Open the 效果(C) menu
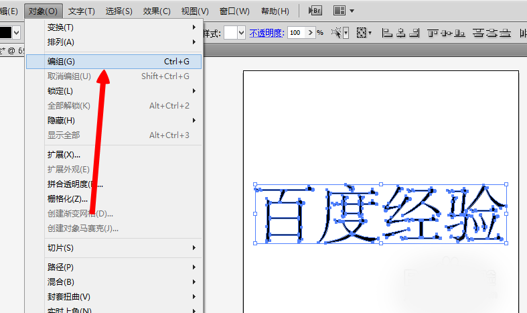This screenshot has height=313, width=527. pyautogui.click(x=157, y=11)
